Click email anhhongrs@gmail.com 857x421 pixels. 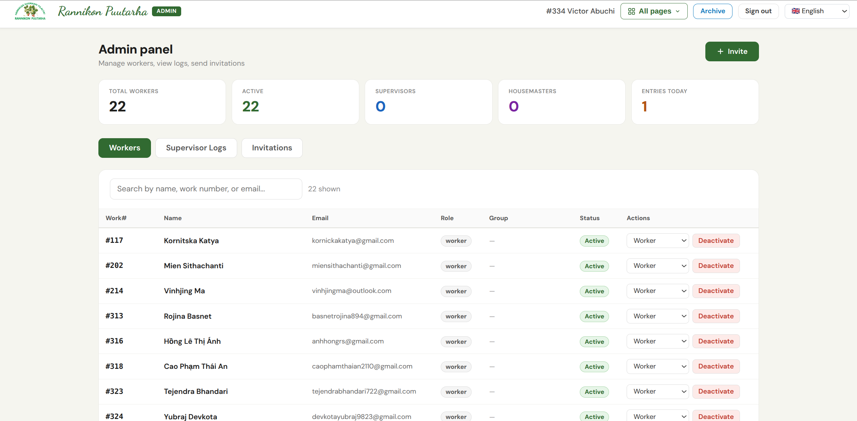tap(348, 341)
